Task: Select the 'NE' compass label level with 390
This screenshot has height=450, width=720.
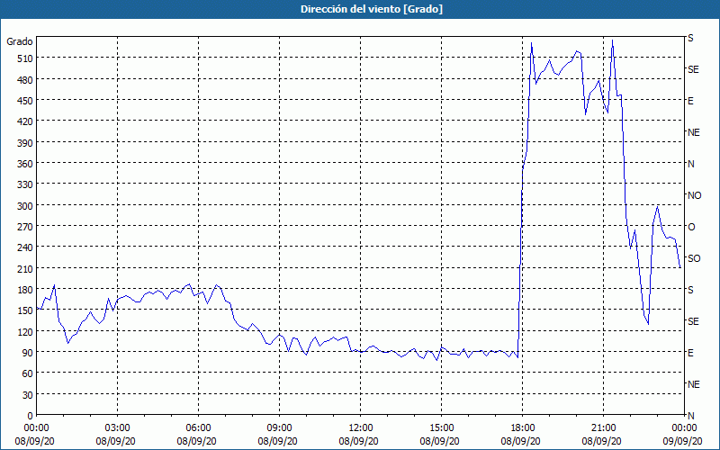Action: coord(693,132)
